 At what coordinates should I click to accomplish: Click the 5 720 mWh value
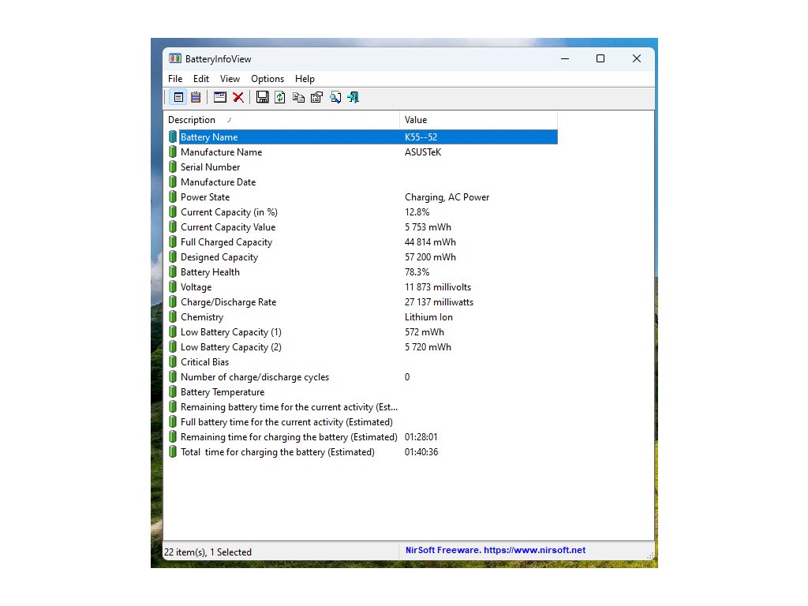point(428,347)
